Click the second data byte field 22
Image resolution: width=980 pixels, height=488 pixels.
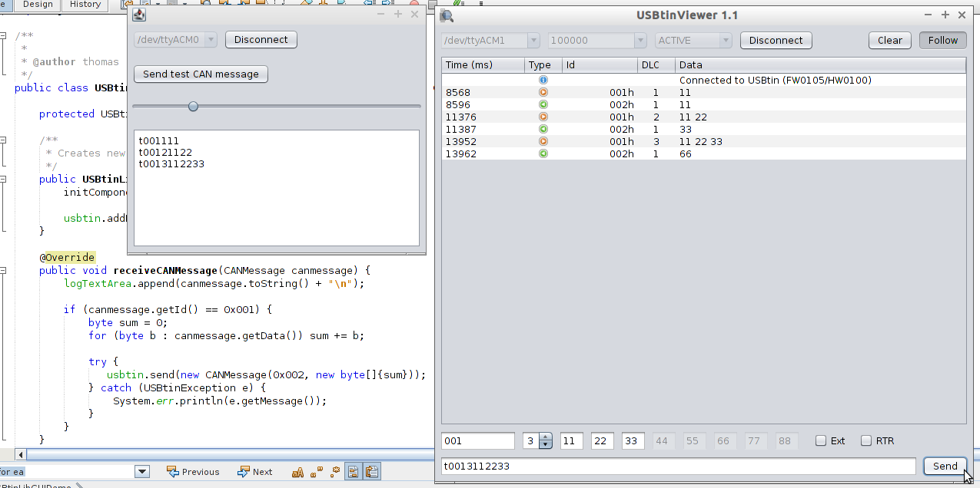(603, 441)
